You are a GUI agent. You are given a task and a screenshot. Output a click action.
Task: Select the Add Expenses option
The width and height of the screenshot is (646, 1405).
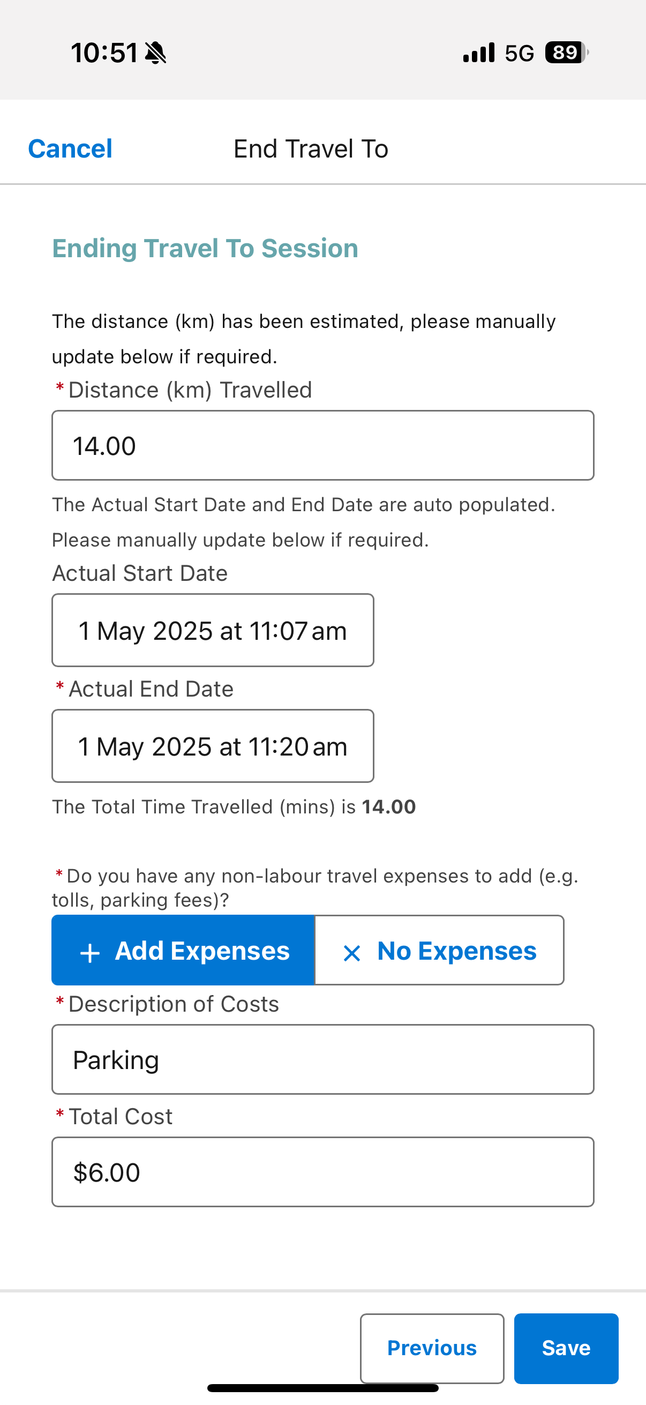[x=183, y=950]
